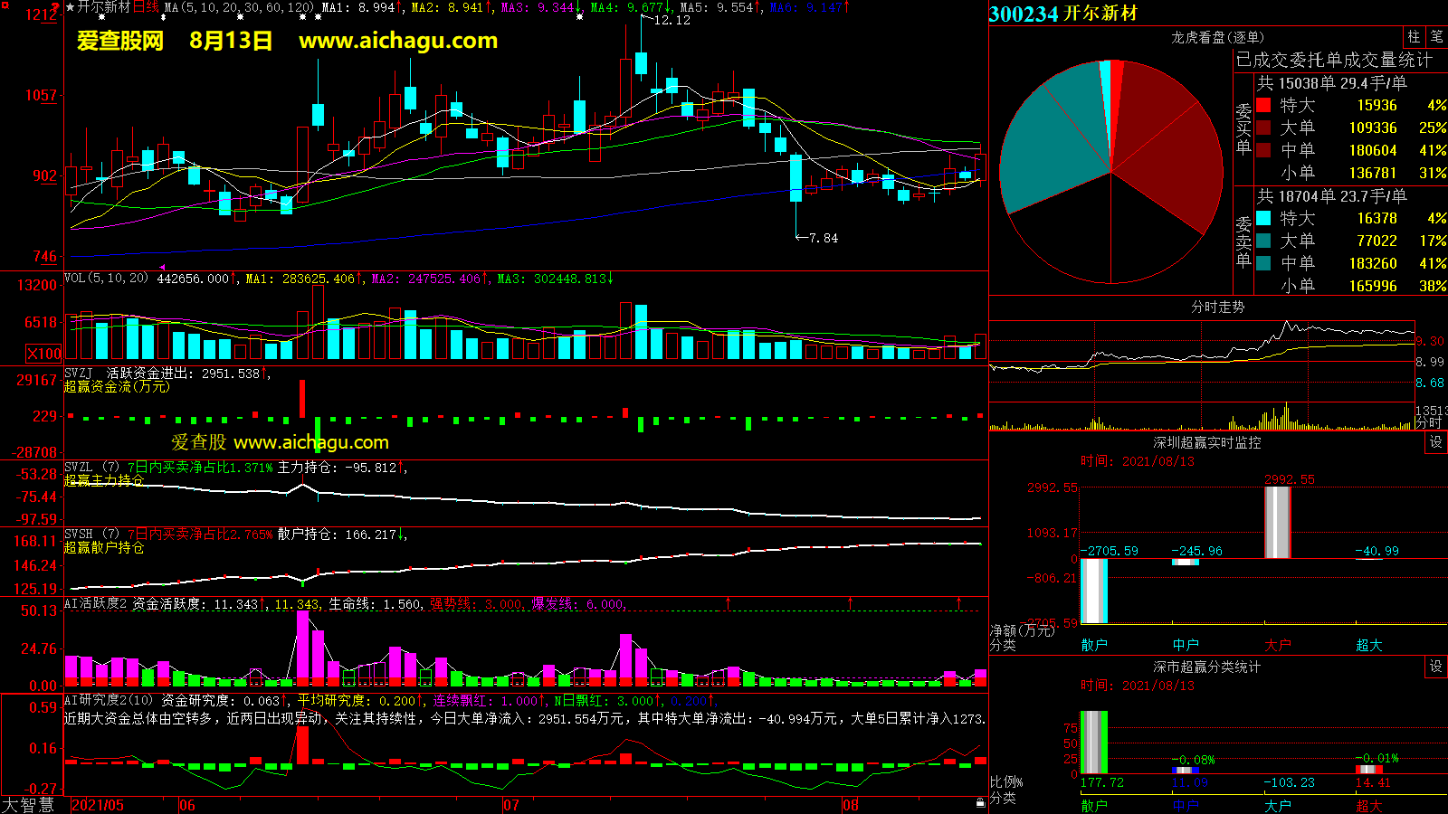Viewport: 1448px width, 814px height.
Task: Select 大户 category in 深圳超赢实时监控 chart
Action: click(1277, 645)
